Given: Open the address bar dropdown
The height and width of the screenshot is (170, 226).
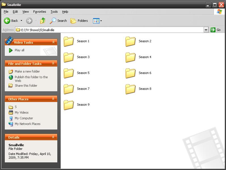Looking at the screenshot, I should pos(206,30).
